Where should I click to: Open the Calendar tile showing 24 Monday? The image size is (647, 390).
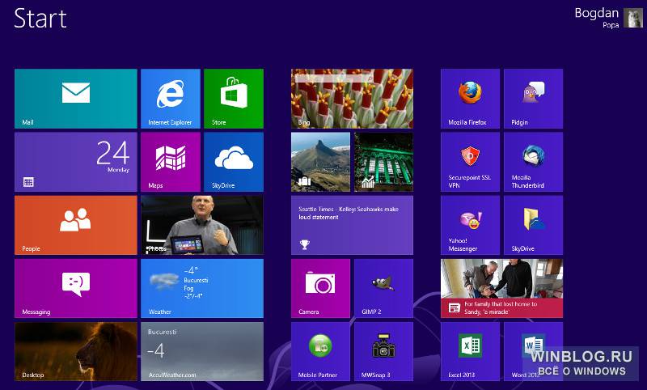pos(76,162)
